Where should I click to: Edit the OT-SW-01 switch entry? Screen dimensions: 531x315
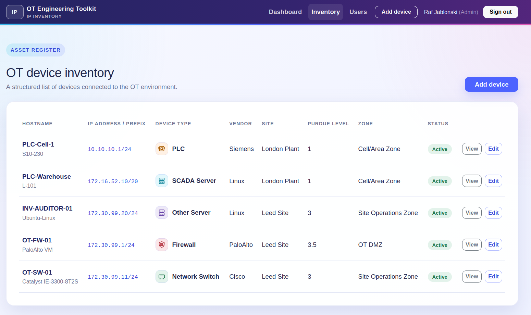tap(493, 277)
